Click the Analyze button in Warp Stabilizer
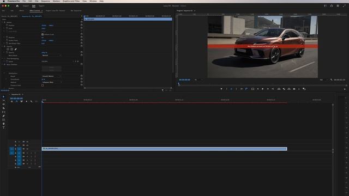 point(51,68)
